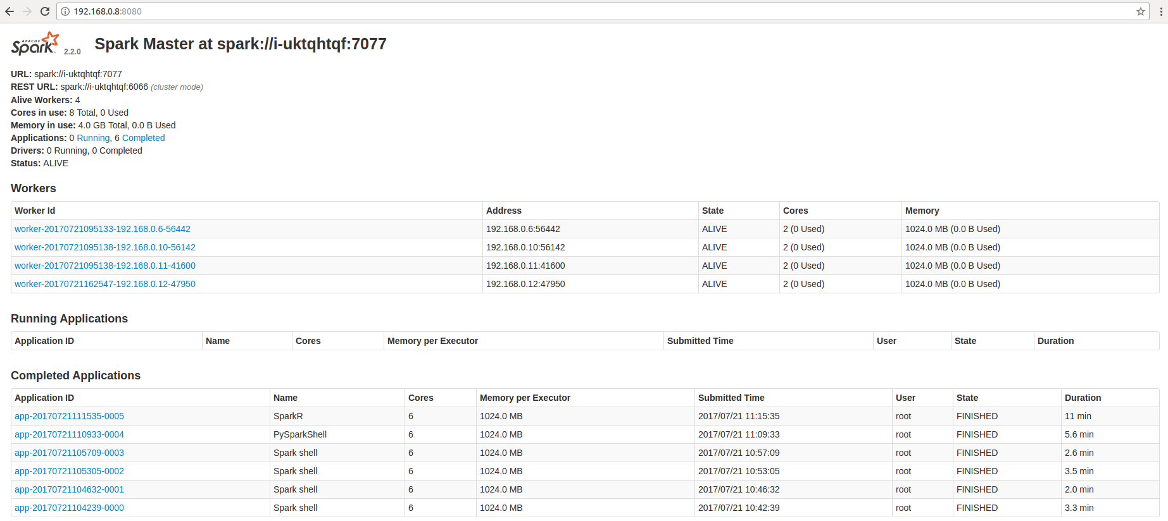Click the Completed Applications section heading
The image size is (1168, 521).
pyautogui.click(x=75, y=376)
